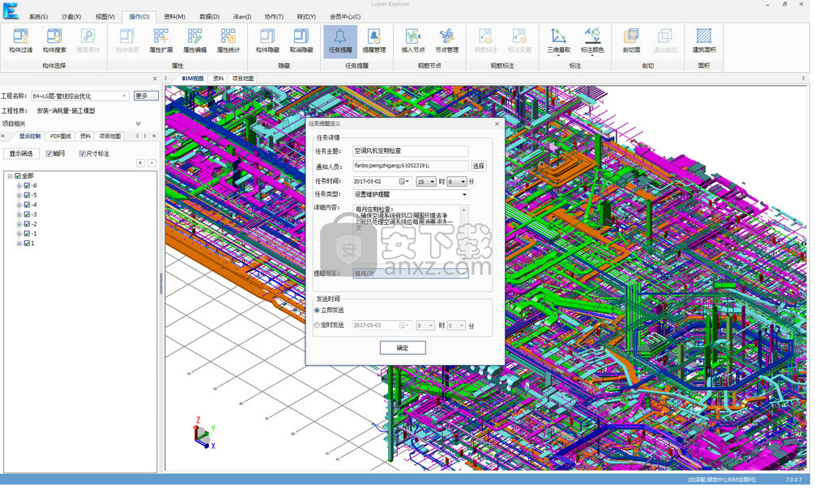Select the 立即发送 send immediately radio button
The height and width of the screenshot is (491, 815).
coord(317,311)
